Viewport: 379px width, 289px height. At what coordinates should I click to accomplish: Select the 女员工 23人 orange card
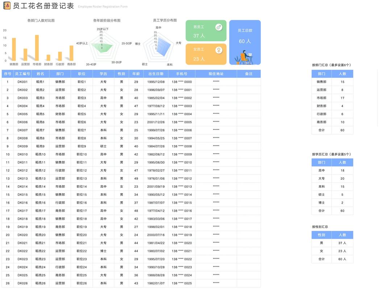pos(206,54)
